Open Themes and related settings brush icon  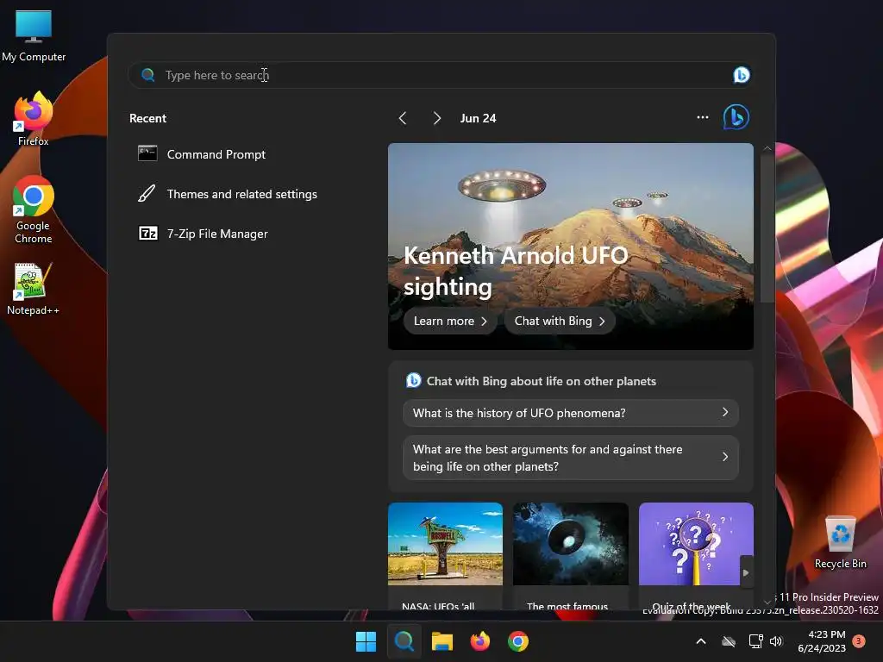tap(147, 194)
